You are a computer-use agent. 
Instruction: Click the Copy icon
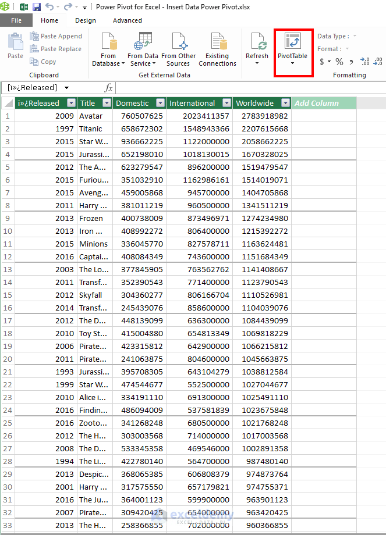click(x=34, y=62)
